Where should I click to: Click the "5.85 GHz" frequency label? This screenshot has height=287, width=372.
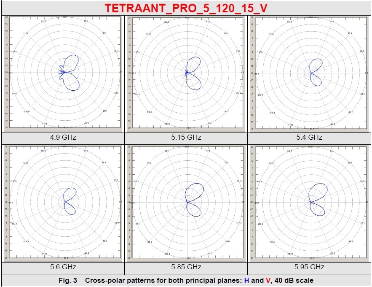coord(186,267)
